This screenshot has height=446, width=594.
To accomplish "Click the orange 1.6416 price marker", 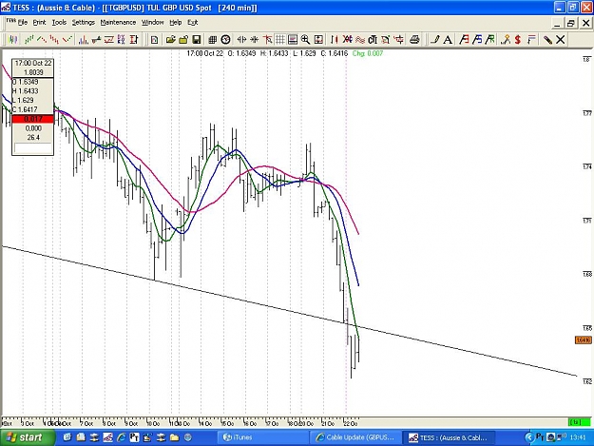I will (583, 339).
